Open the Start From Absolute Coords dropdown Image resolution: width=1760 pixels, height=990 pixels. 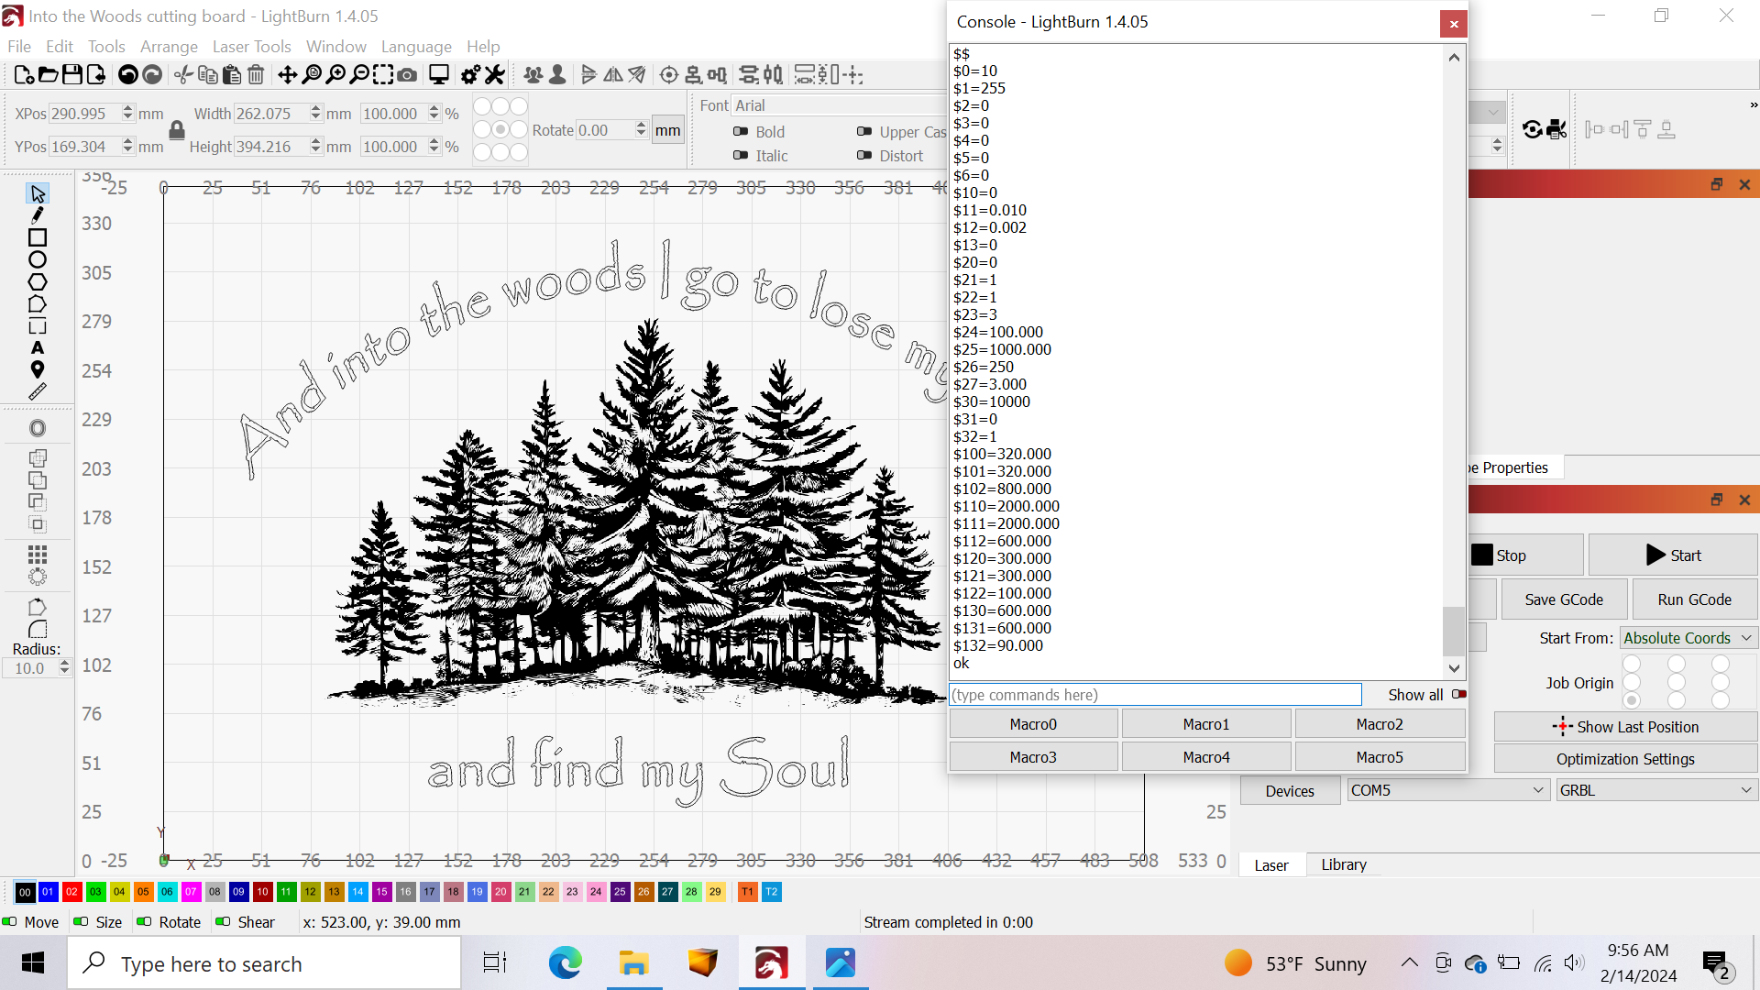click(1688, 638)
